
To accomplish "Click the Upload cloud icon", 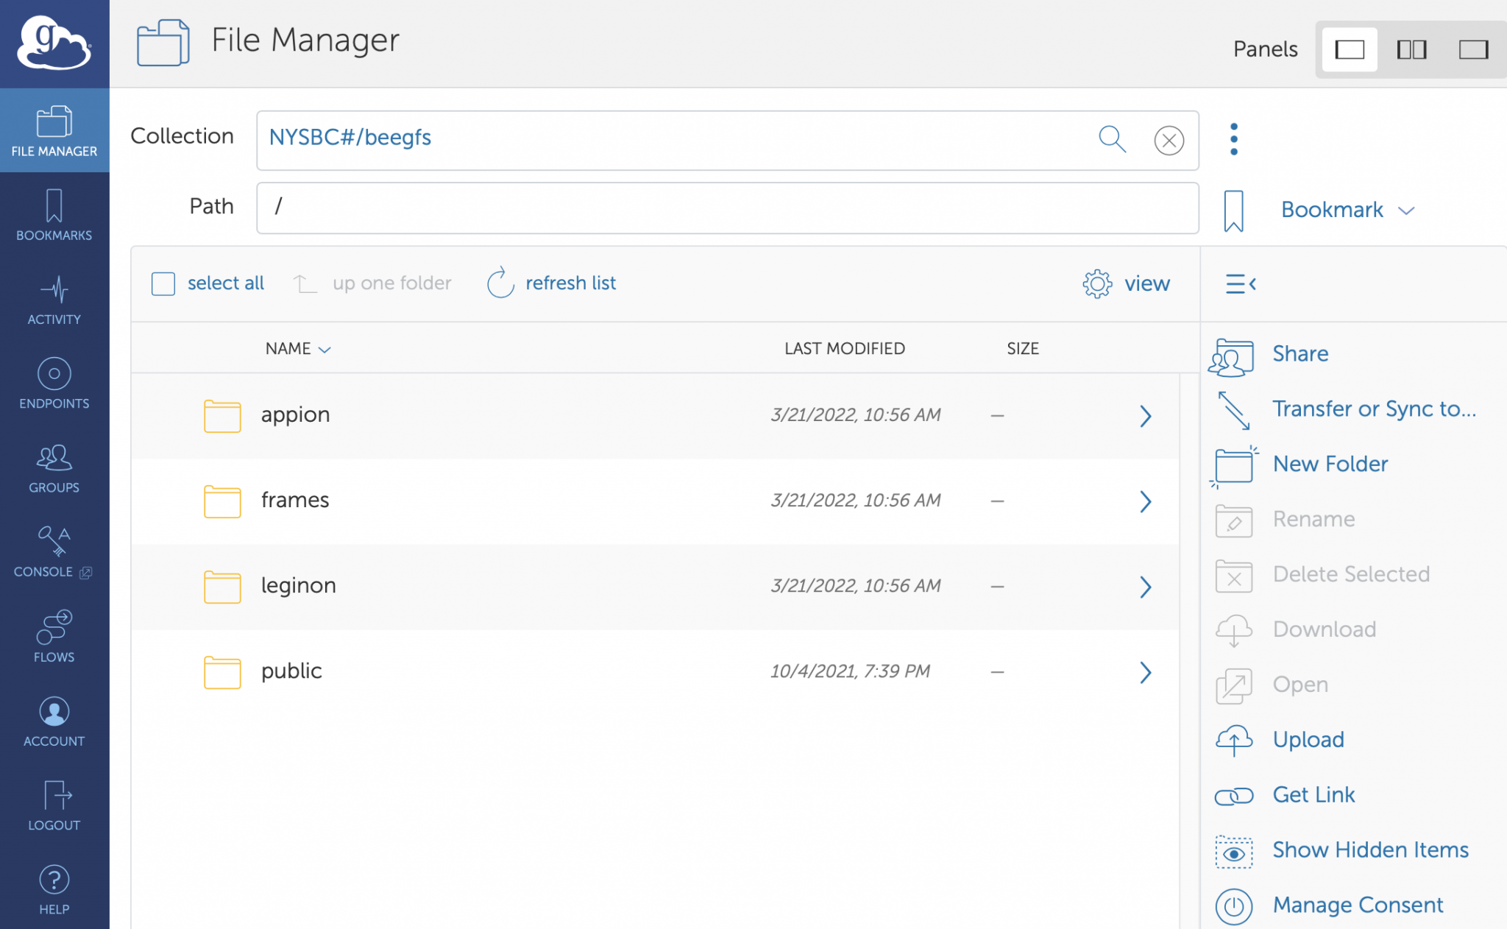I will coord(1233,740).
